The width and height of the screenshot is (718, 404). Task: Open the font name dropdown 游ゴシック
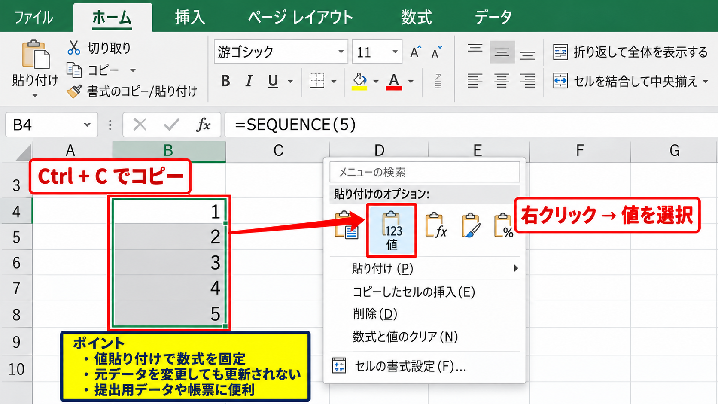pos(341,52)
